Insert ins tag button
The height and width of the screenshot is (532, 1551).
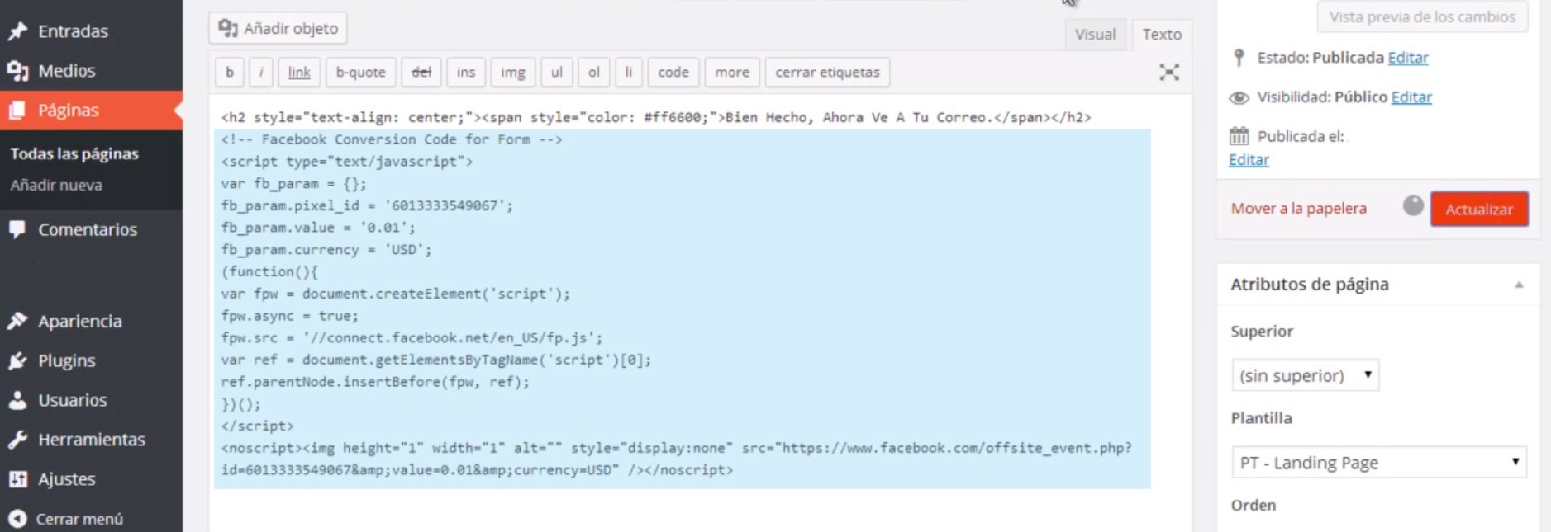point(466,73)
